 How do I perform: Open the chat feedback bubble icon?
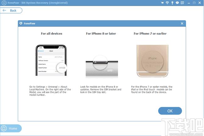point(177,3)
